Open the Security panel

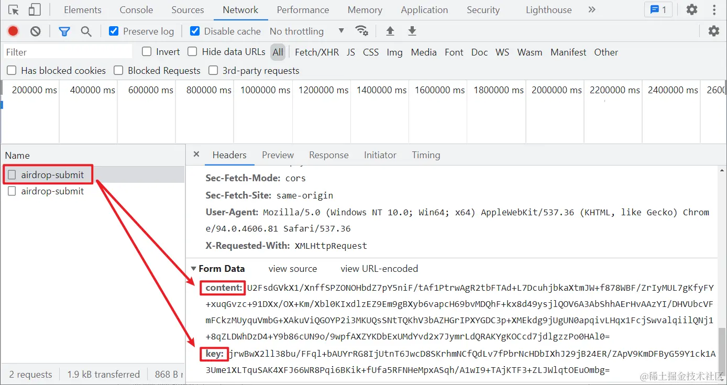[483, 10]
